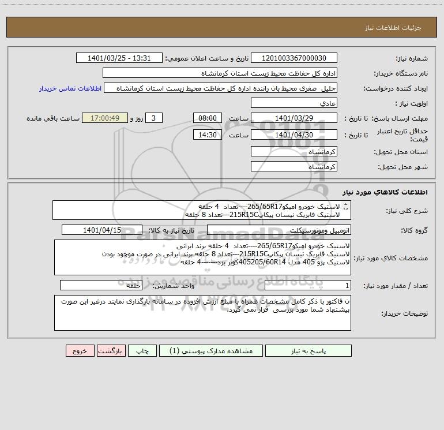
Task: Click the countdown timer 17:00:49
Action: pos(105,118)
